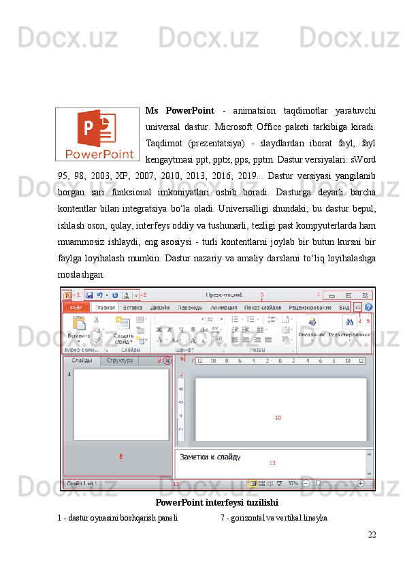Viewport: 405px width, 573px height.
Task: Click the Рисование drawing icon
Action: point(312,322)
